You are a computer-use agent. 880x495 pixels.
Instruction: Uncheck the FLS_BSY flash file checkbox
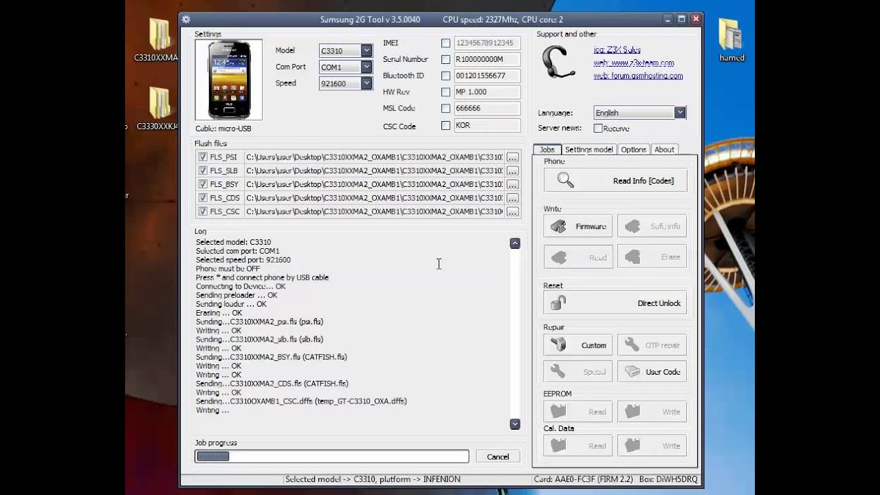(x=203, y=184)
